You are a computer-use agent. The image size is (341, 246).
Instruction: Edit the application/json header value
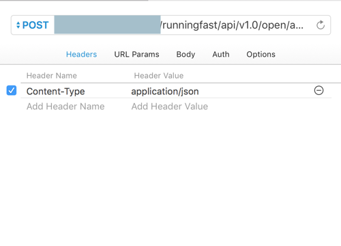[165, 92]
